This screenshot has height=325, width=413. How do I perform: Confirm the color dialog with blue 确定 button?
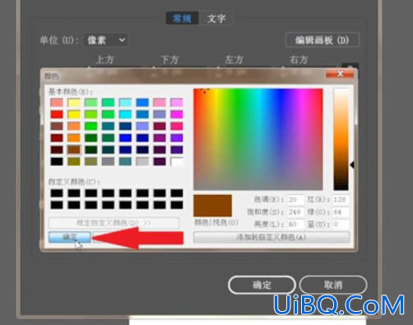[70, 237]
